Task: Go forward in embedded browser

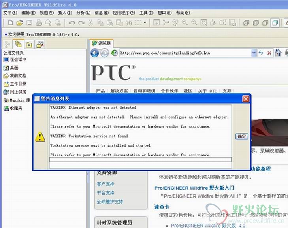Action: [105, 53]
